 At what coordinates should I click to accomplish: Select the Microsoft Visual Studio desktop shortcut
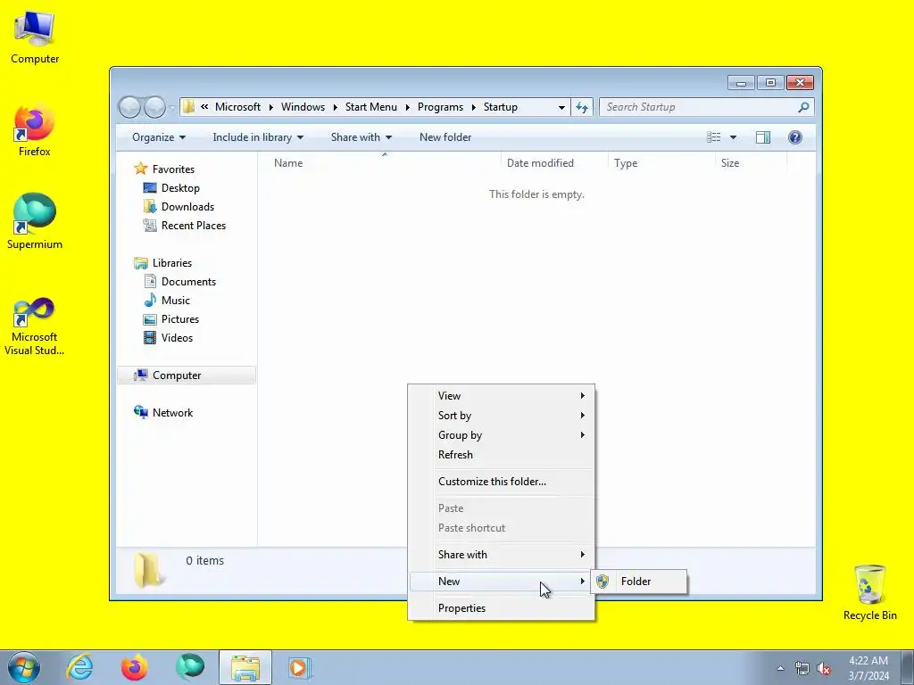coord(35,326)
